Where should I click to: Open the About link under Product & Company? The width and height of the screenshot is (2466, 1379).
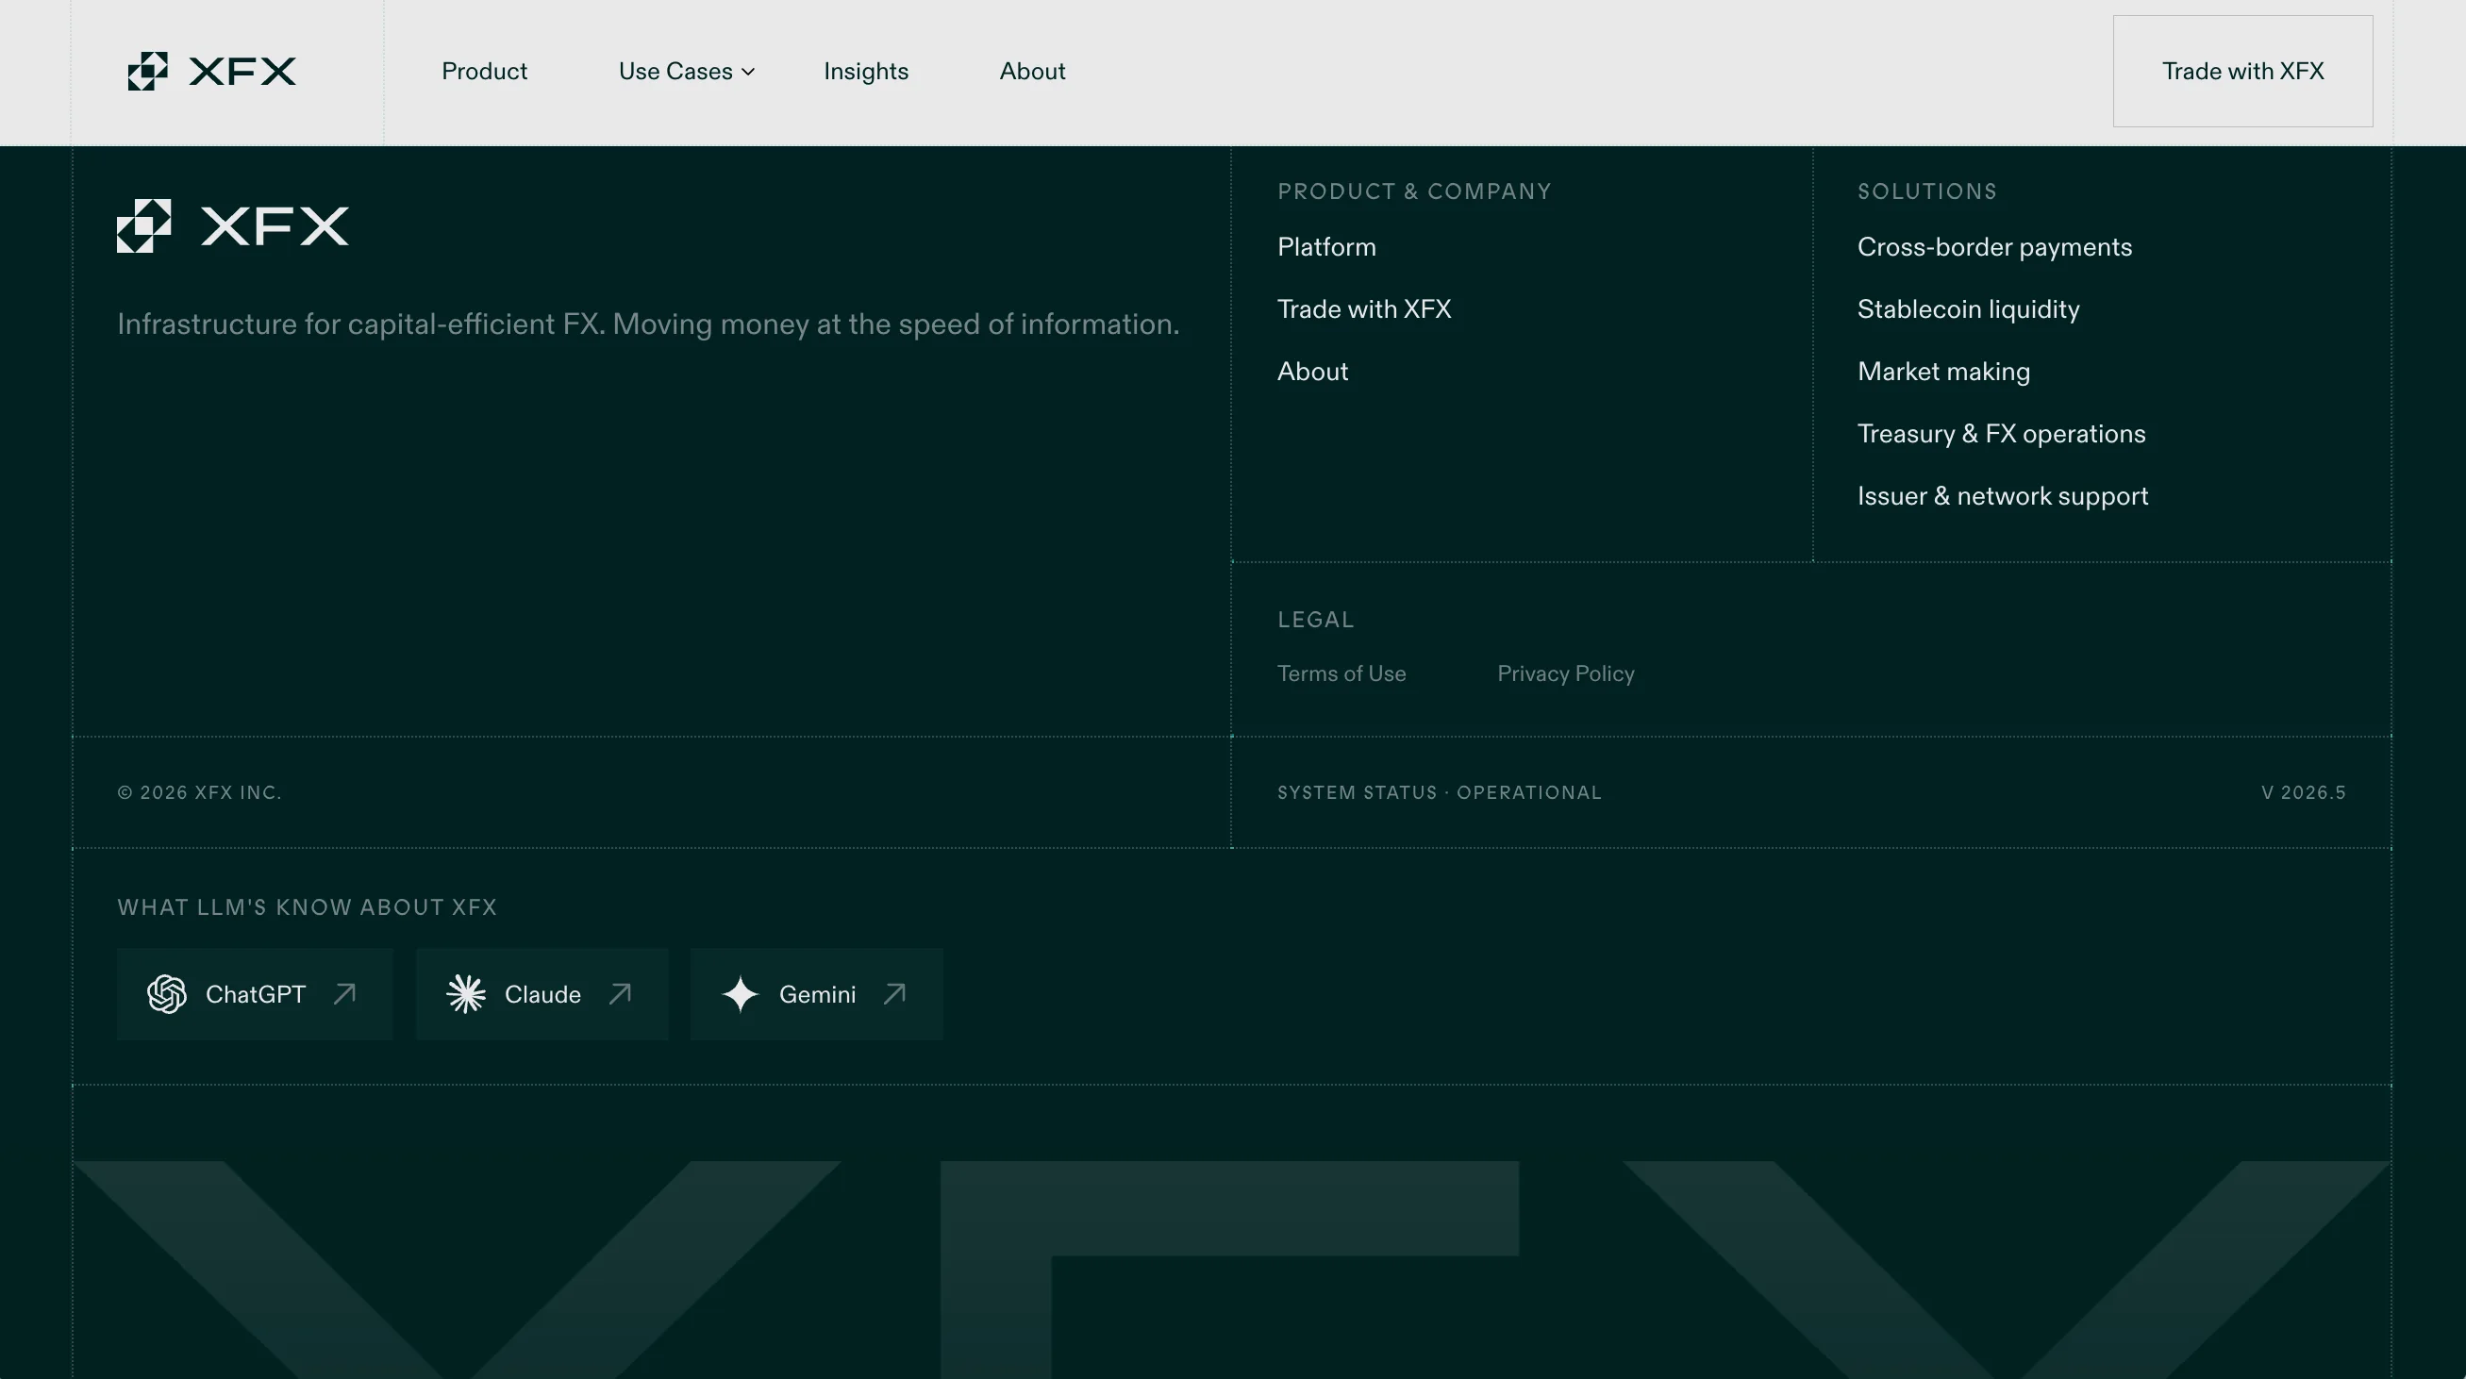[1312, 372]
